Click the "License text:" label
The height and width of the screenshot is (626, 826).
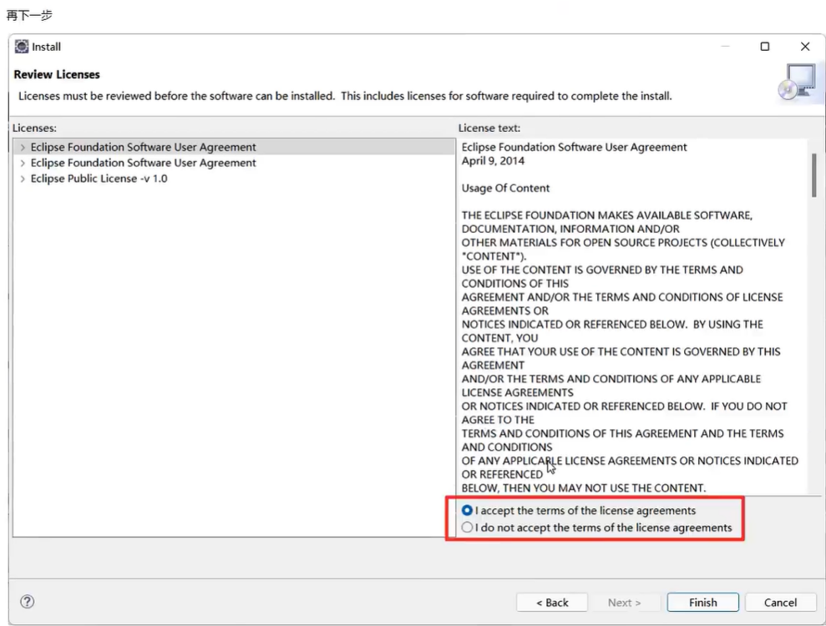pos(489,128)
